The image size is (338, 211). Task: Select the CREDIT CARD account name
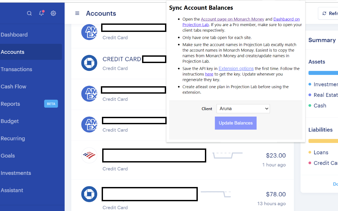click(x=122, y=59)
